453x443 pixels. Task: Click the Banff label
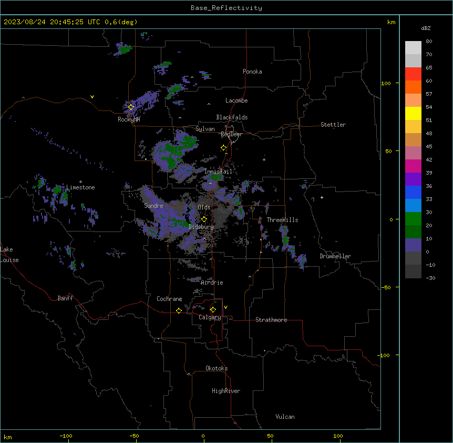65,298
